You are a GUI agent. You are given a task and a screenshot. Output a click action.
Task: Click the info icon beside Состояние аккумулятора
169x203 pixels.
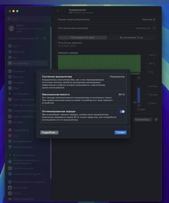pos(154,28)
